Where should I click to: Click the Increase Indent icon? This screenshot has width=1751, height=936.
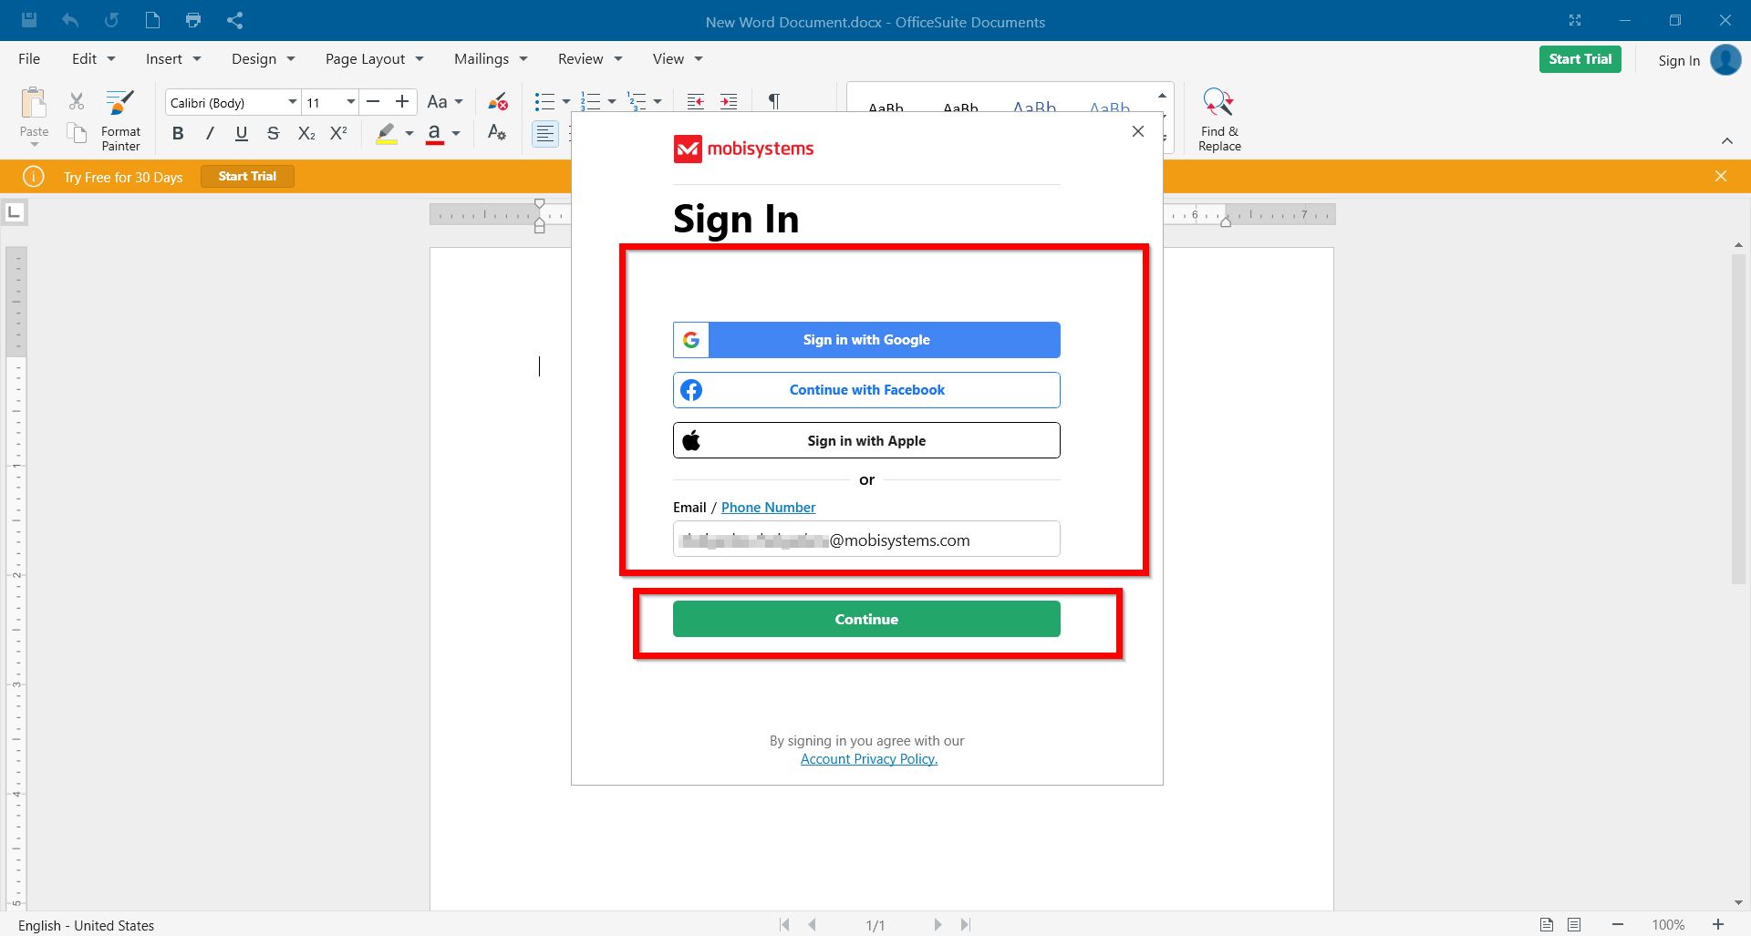tap(729, 101)
